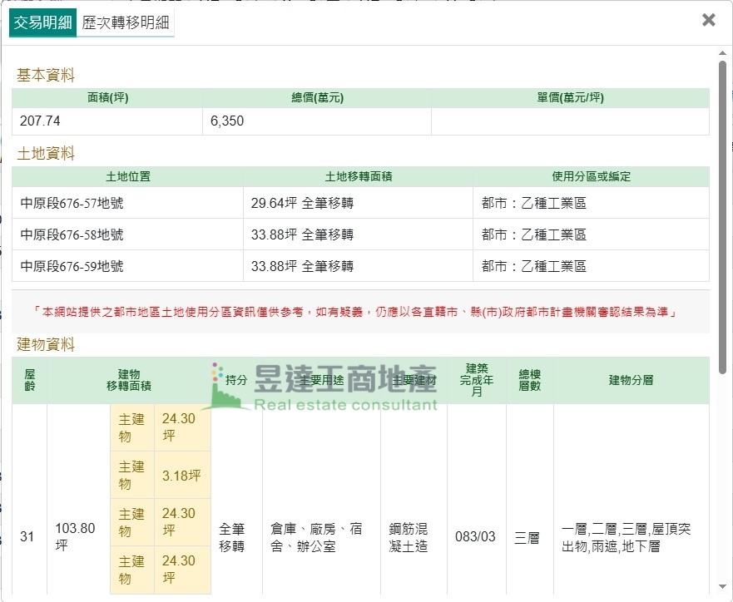This screenshot has width=733, height=602.
Task: Click the scrollbar down arrow
Action: (722, 594)
